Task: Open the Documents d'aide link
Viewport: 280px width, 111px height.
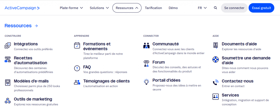Action: coord(239,44)
